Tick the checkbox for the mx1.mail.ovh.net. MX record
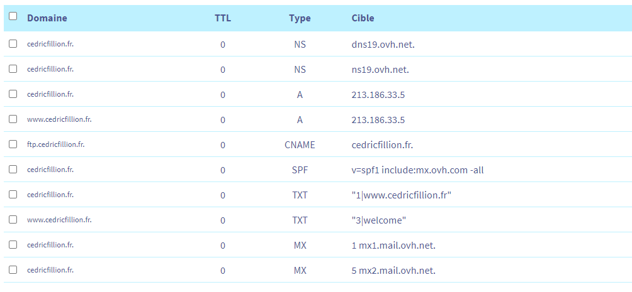This screenshot has height=292, width=632. 13,245
